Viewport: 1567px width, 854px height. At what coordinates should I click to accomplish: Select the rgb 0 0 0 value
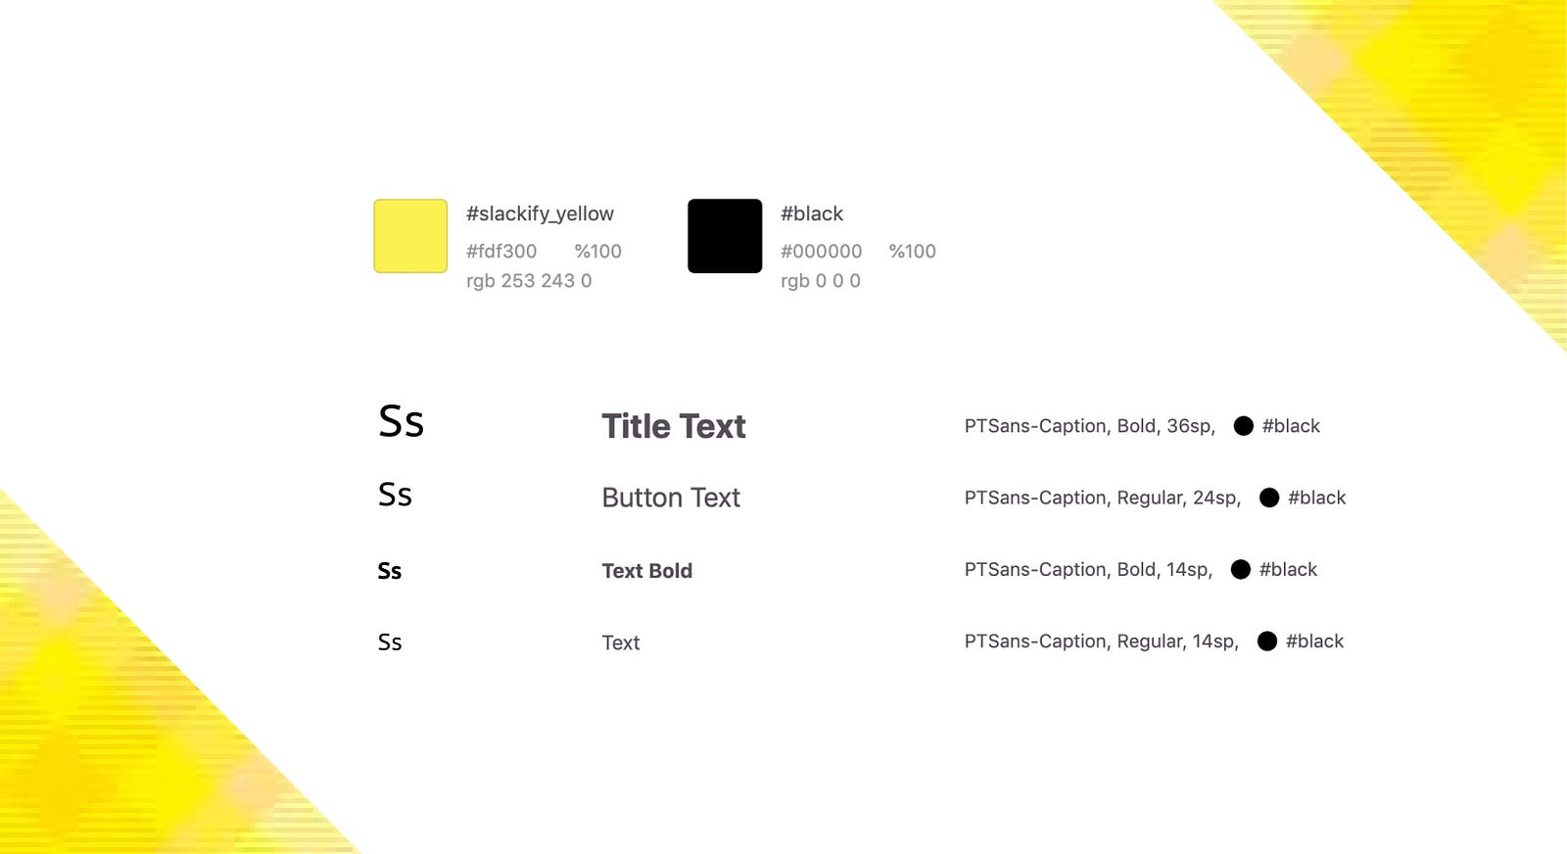point(821,281)
